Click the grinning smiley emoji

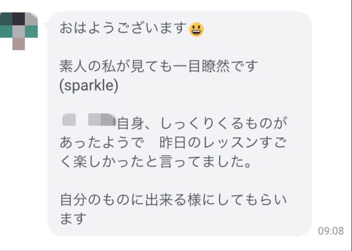pos(196,29)
